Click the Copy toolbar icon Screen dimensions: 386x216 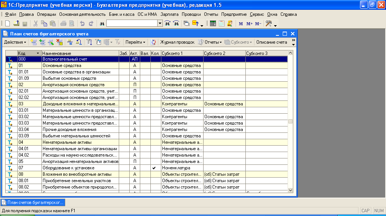point(44,23)
